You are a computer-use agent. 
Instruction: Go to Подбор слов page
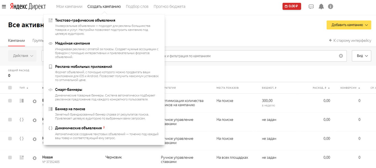(137, 6)
